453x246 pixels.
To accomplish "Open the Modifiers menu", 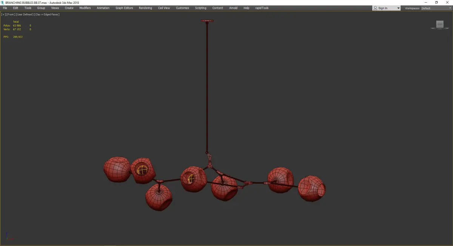I will pyautogui.click(x=85, y=8).
